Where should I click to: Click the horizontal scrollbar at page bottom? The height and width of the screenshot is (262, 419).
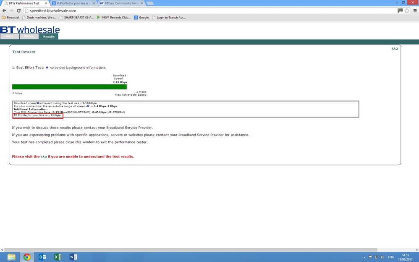[x=191, y=250]
